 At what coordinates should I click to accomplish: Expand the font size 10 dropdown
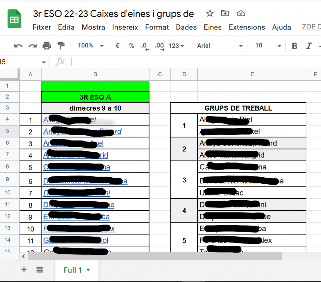[268, 46]
